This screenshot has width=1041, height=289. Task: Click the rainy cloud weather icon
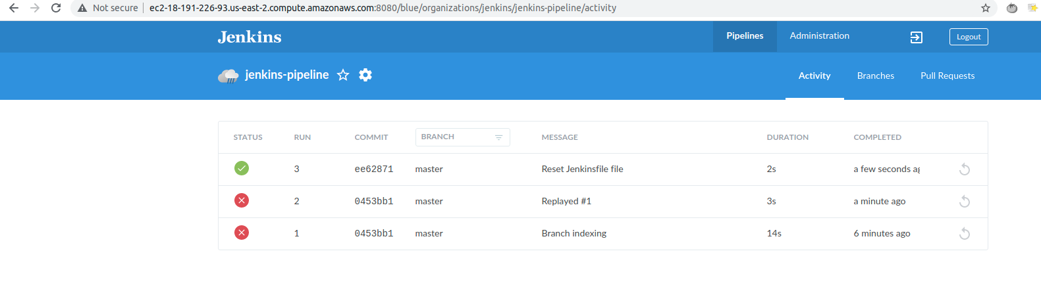pyautogui.click(x=228, y=76)
